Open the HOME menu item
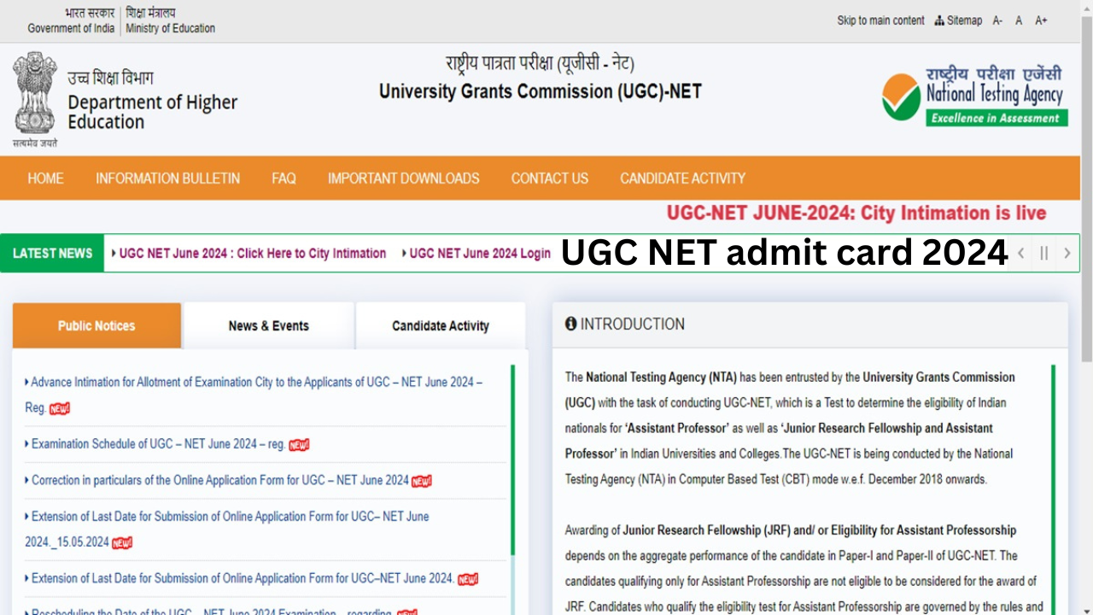The image size is (1093, 615). [x=45, y=179]
